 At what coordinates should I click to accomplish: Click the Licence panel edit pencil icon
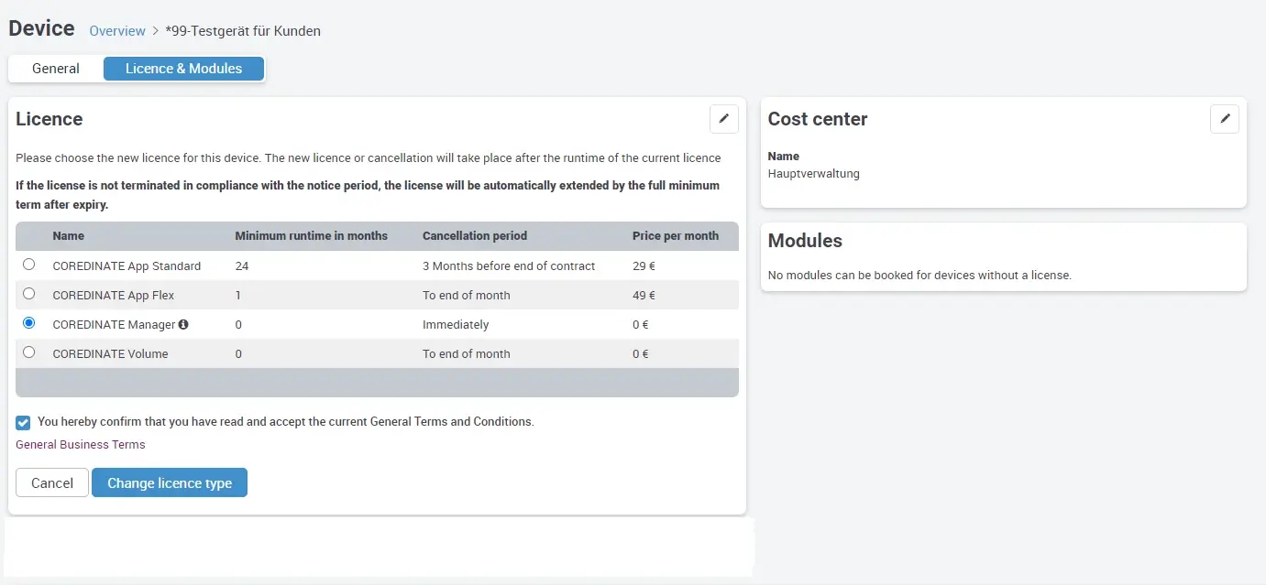[723, 119]
